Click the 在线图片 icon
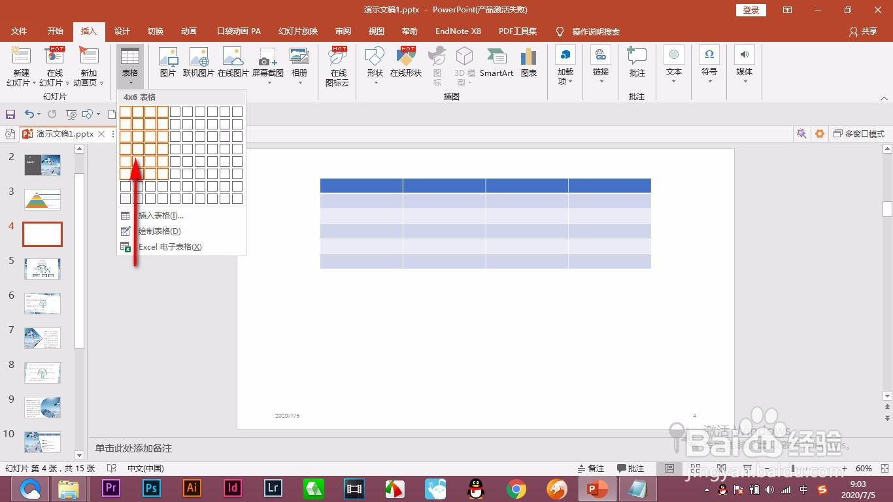Image resolution: width=893 pixels, height=502 pixels. click(x=233, y=63)
